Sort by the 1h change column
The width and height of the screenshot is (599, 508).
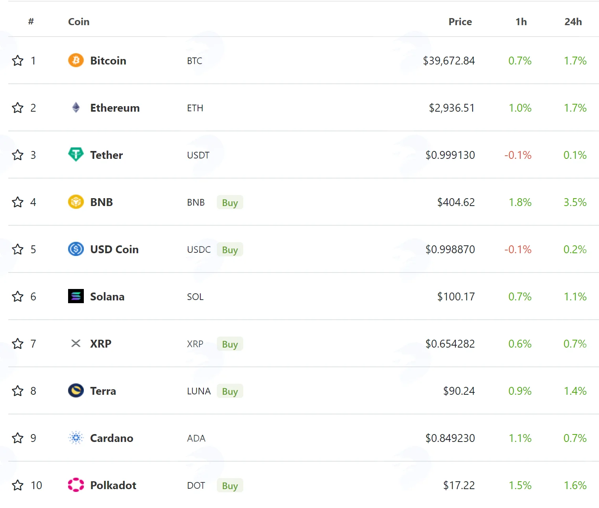pyautogui.click(x=521, y=22)
